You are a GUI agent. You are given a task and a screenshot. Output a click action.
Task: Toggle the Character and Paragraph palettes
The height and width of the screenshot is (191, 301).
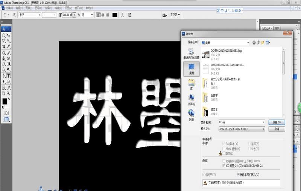coord(130,15)
